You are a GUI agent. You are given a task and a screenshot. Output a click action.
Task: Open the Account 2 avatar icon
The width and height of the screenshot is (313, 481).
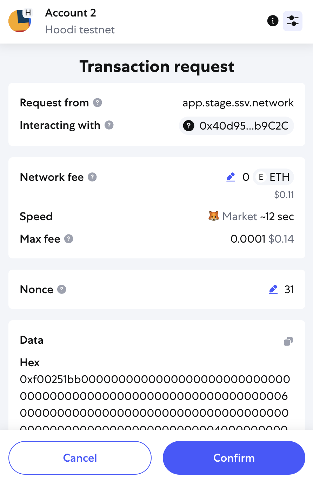(20, 21)
